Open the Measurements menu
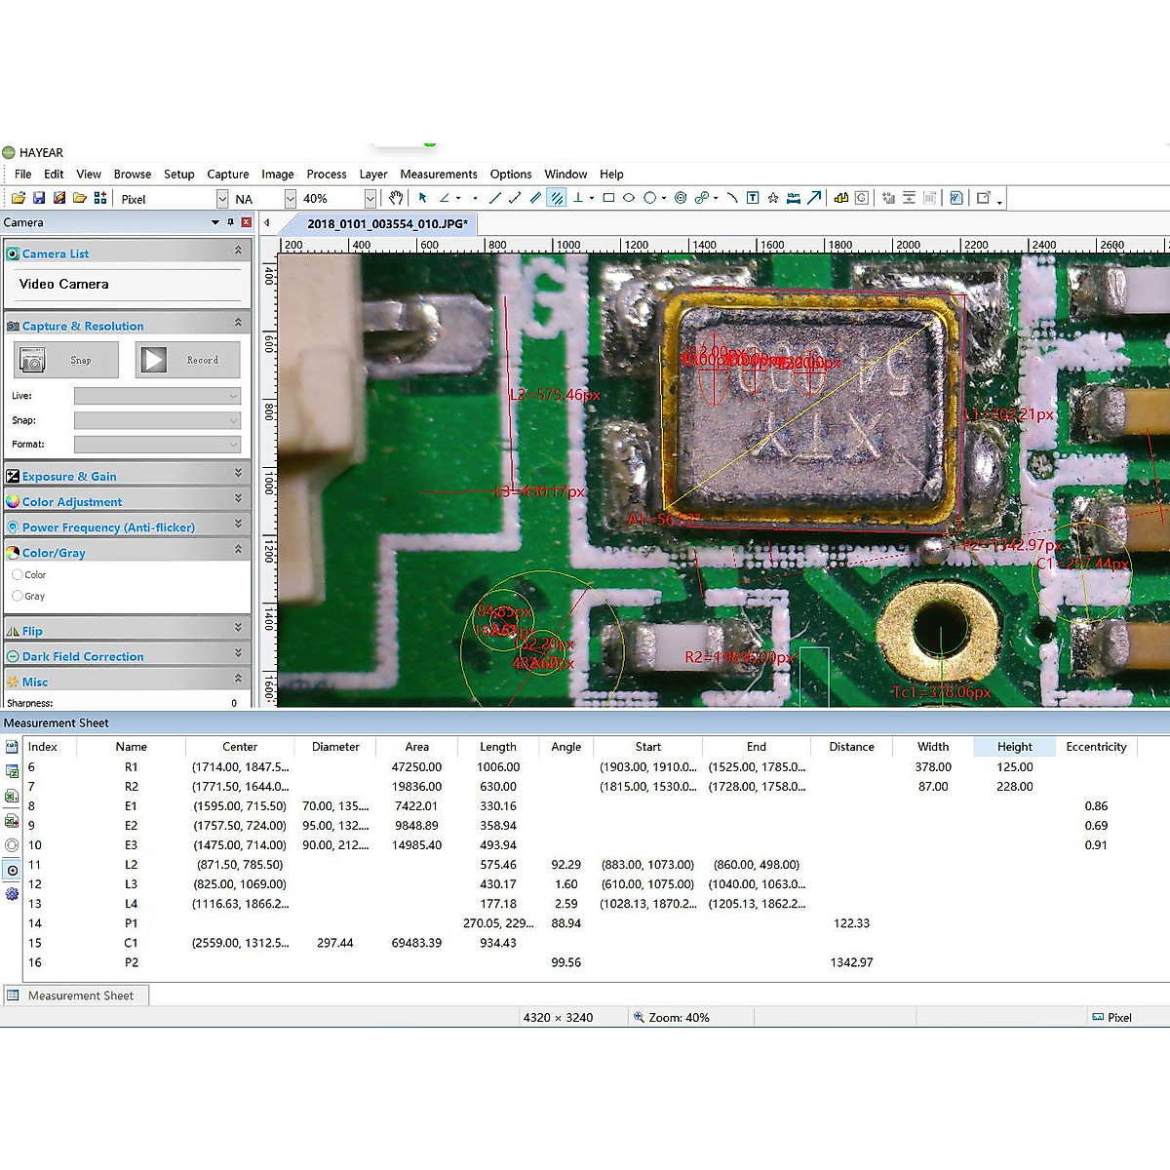Screen dimensions: 1170x1170 438,175
